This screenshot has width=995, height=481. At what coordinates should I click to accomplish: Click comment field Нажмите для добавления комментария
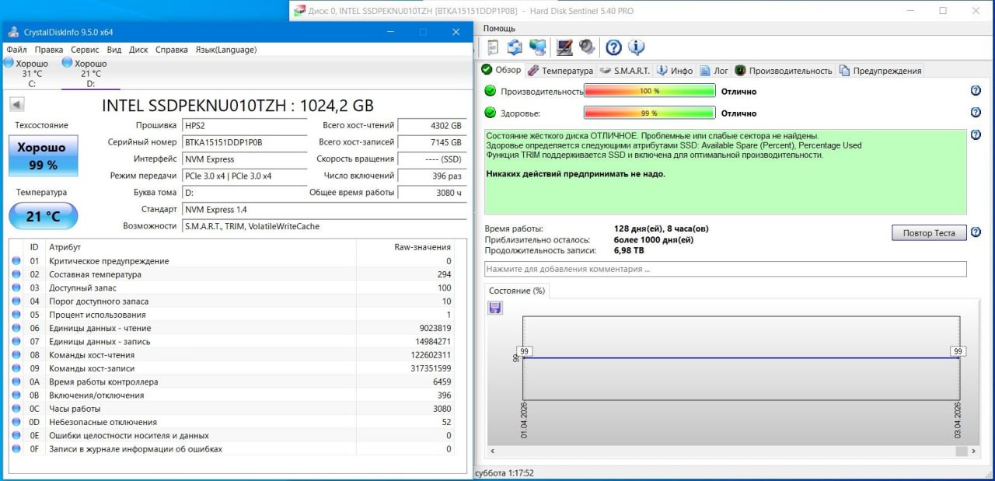click(725, 269)
